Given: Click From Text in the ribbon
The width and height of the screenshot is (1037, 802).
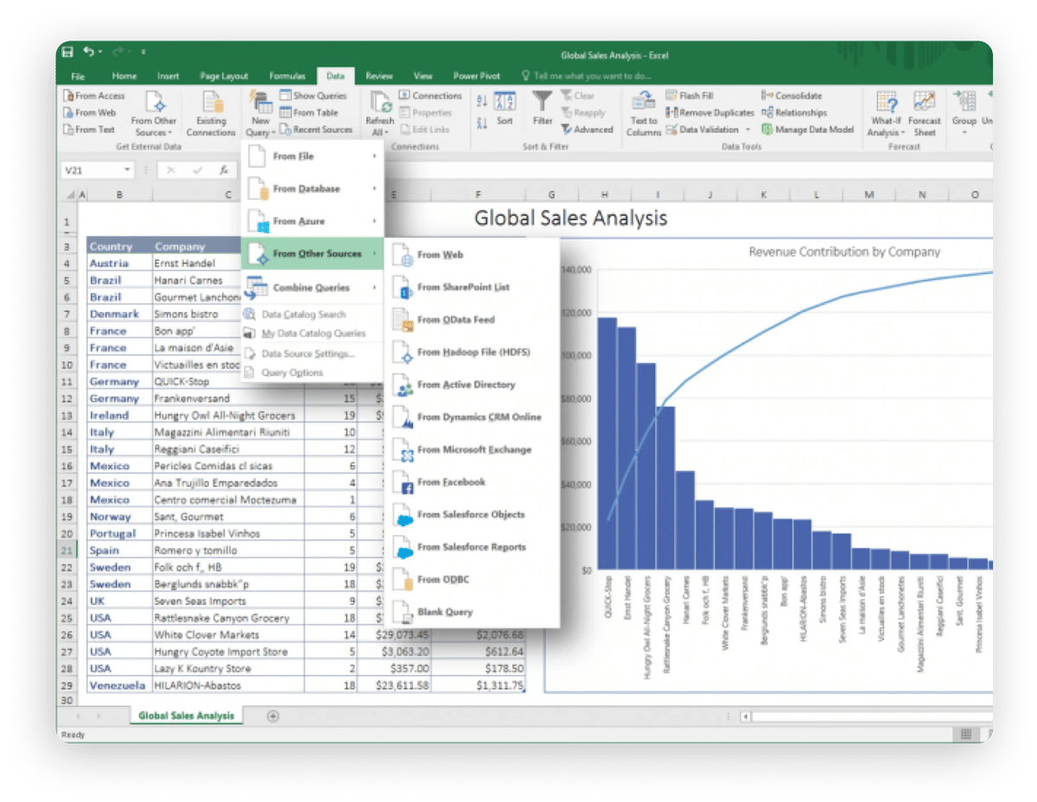Looking at the screenshot, I should pyautogui.click(x=89, y=130).
